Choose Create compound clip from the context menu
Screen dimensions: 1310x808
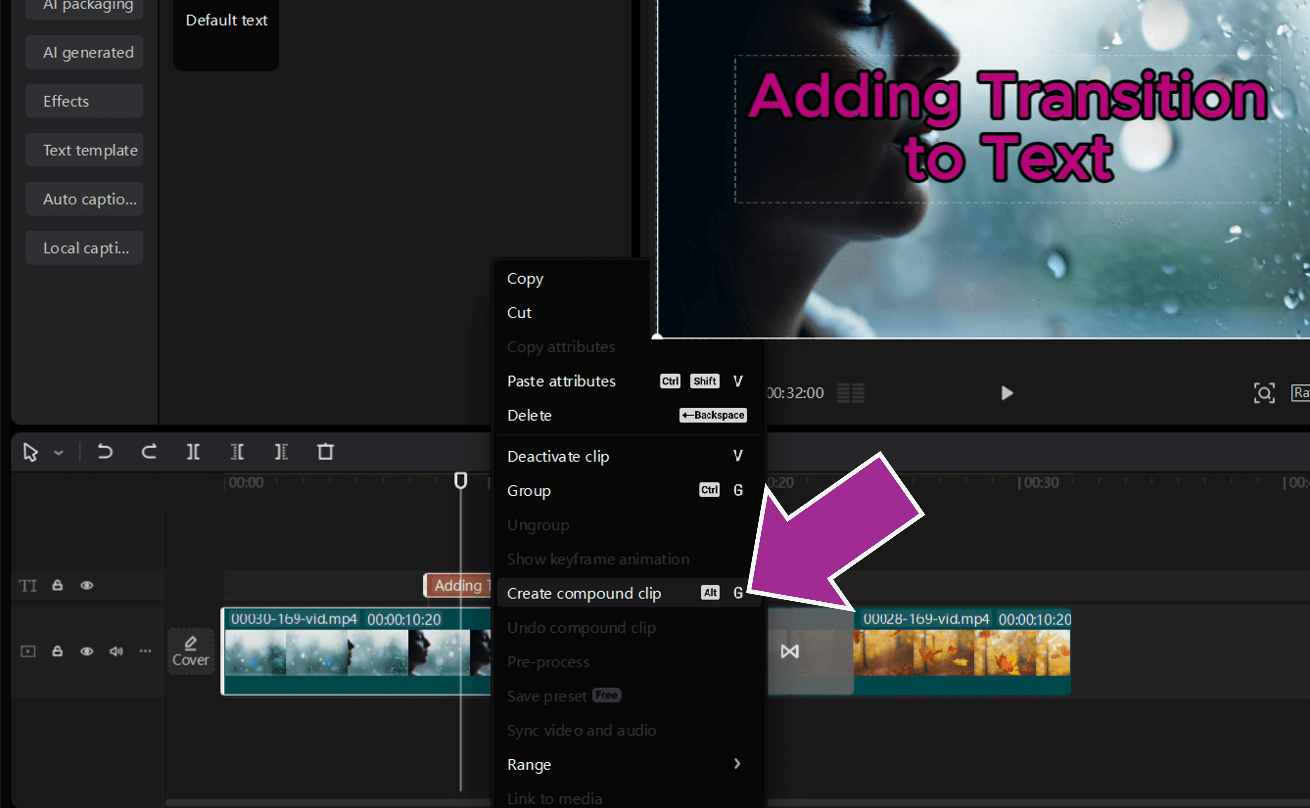point(584,593)
